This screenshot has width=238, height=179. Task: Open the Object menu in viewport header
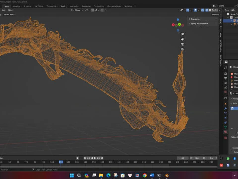pyautogui.click(x=10, y=10)
